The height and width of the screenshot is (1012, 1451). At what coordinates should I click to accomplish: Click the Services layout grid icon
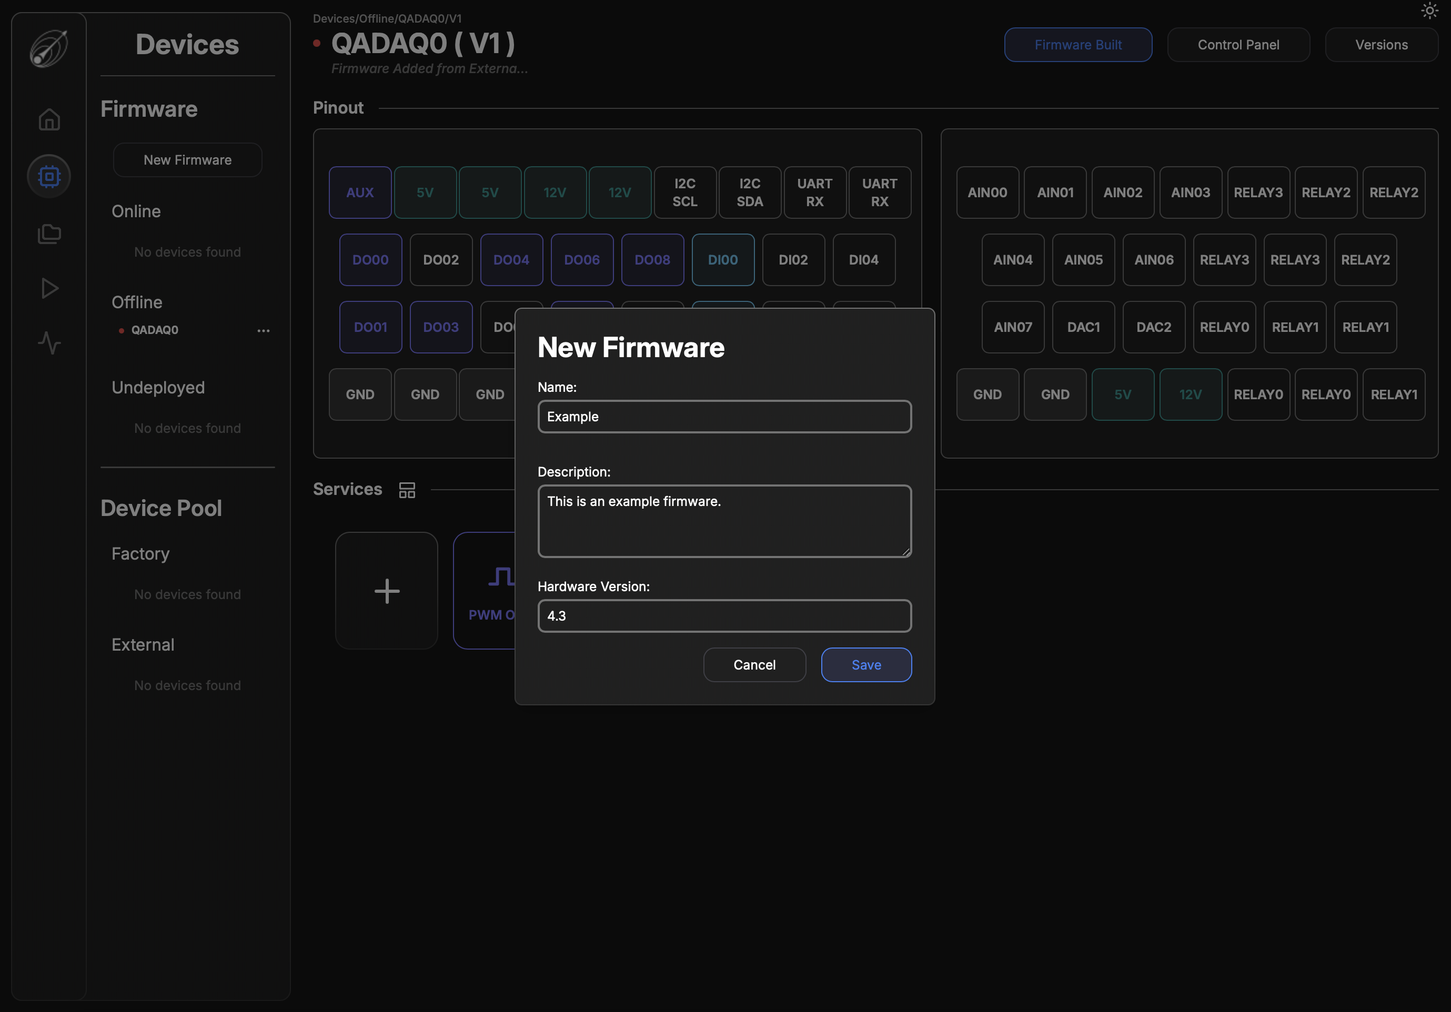407,490
